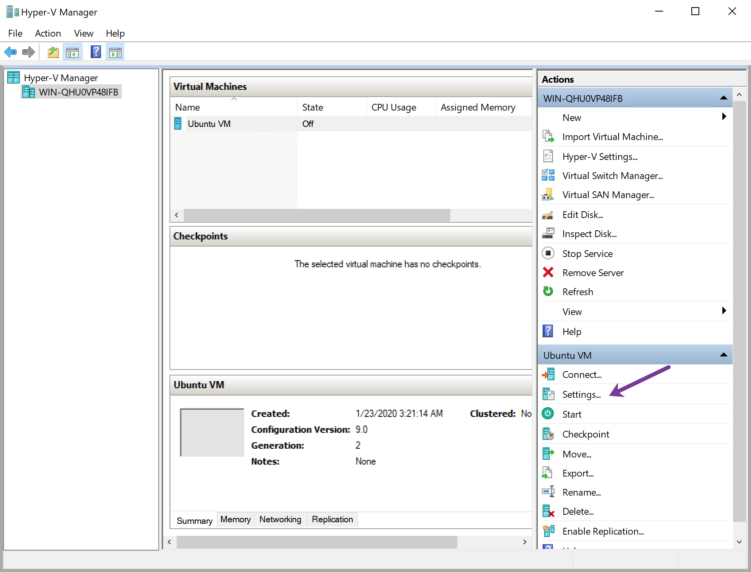The width and height of the screenshot is (751, 572).
Task: Click the Back arrow toolbar icon
Action: 10,52
